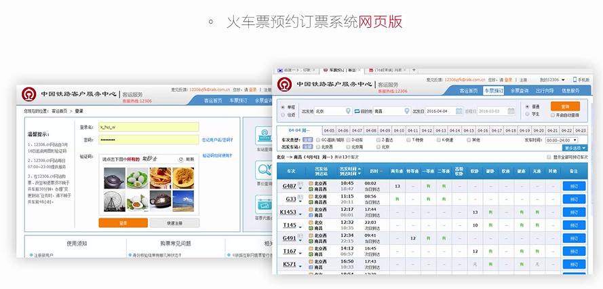Click the ID card icon beside G487
This screenshot has width=603, height=289.
300,185
